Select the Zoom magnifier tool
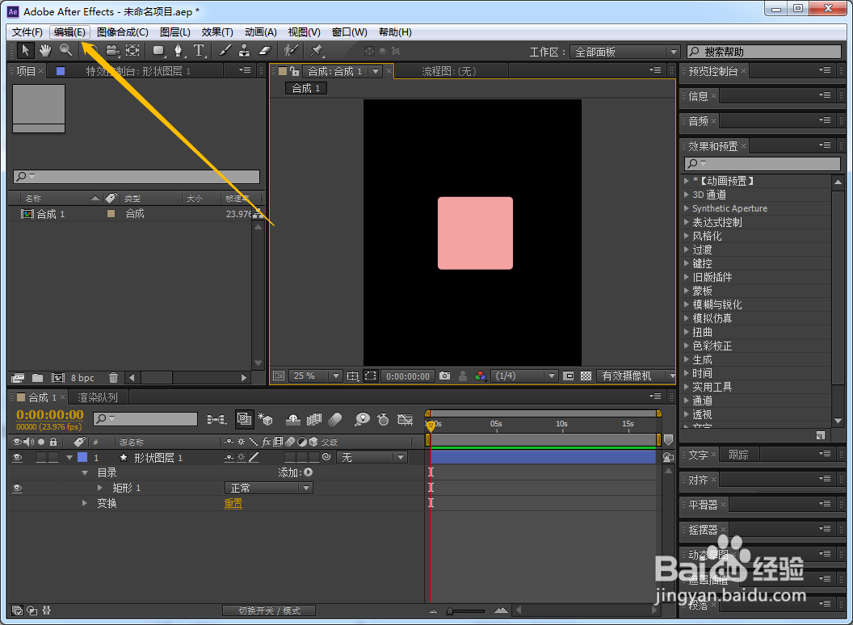This screenshot has width=853, height=625. pos(65,51)
